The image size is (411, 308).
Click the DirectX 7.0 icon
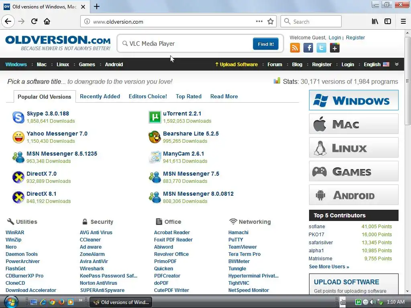pyautogui.click(x=18, y=177)
